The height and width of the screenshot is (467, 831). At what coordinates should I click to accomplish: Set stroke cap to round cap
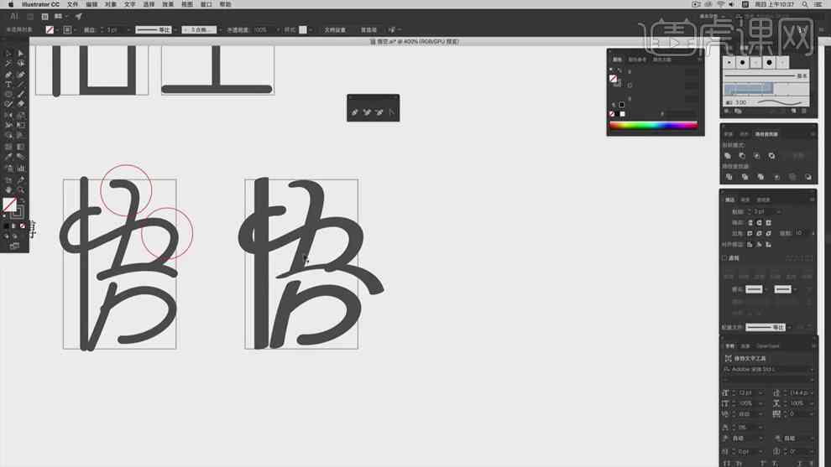coord(759,222)
